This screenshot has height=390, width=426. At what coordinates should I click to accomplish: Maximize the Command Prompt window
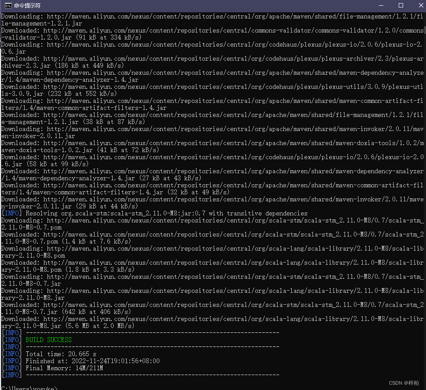(x=401, y=5)
